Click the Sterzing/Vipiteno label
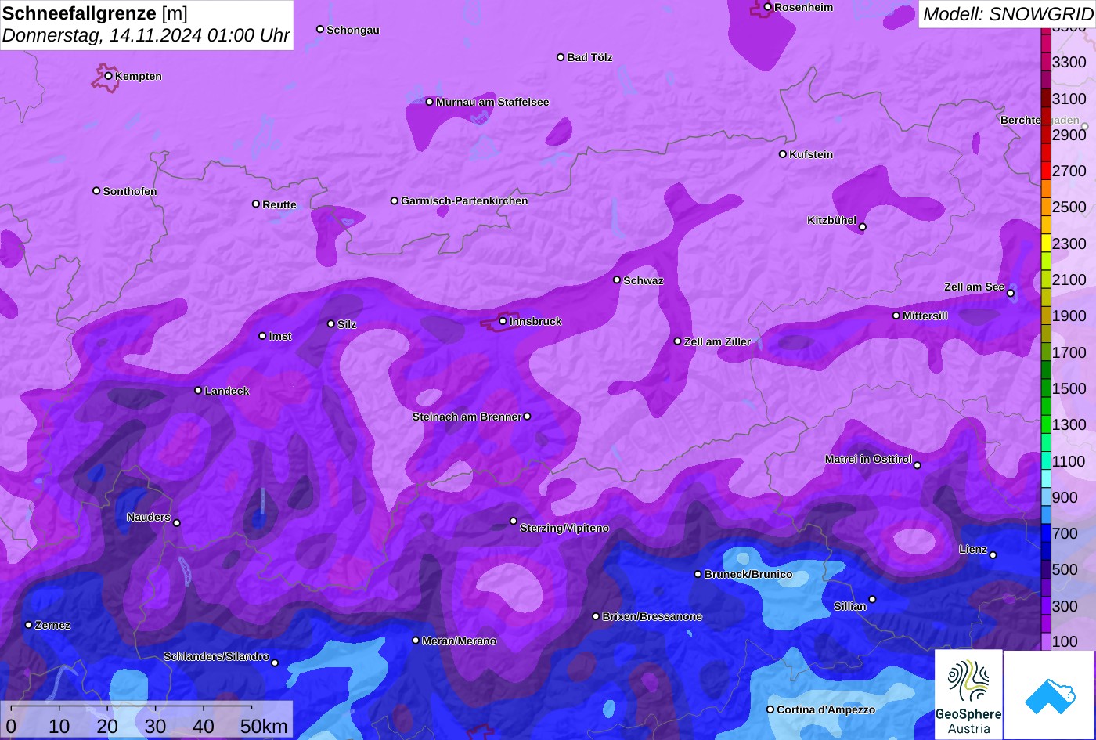The width and height of the screenshot is (1096, 740). (x=564, y=529)
